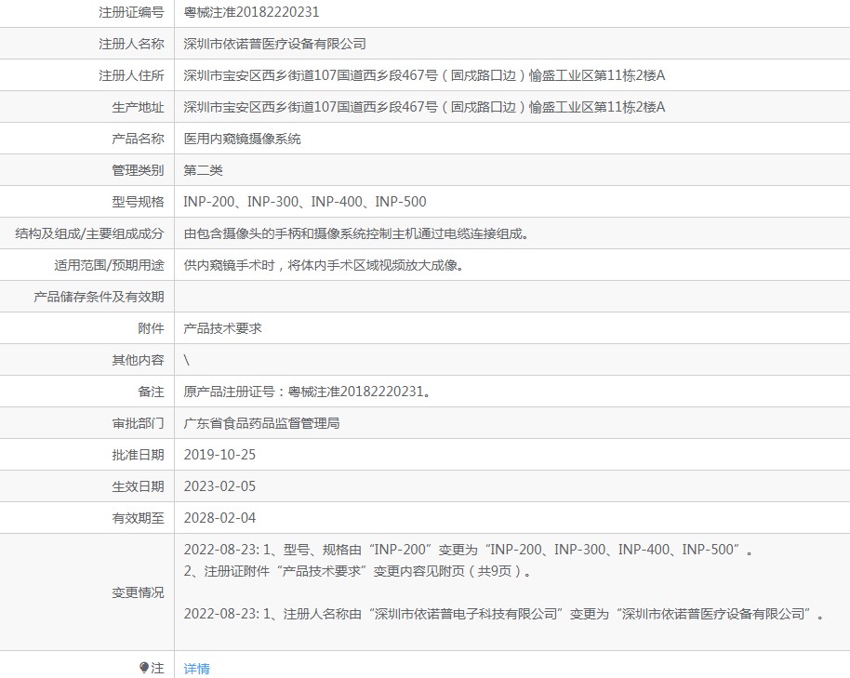850x678 pixels.
Task: Click the 注册证编号 label
Action: [131, 12]
